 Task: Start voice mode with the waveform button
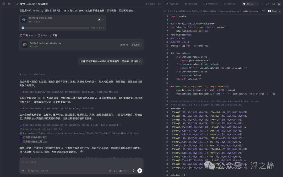pos(140,171)
